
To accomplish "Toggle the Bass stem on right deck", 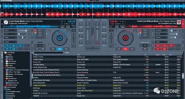I will [171, 45].
